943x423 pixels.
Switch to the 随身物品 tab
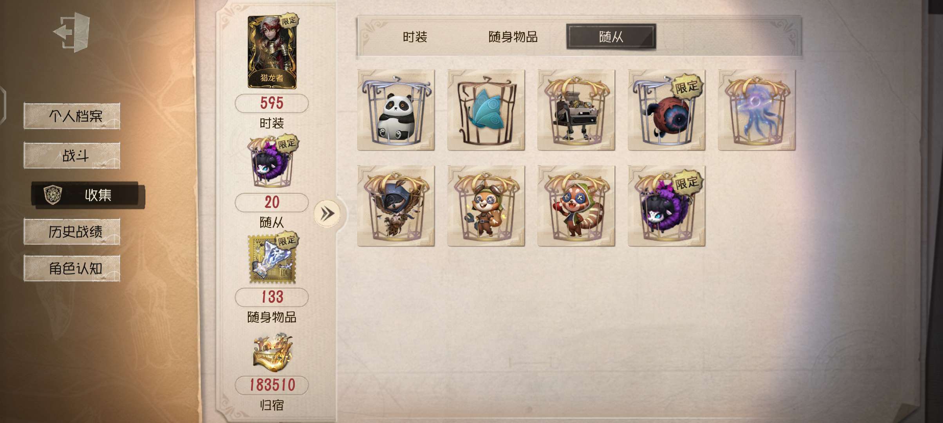pyautogui.click(x=513, y=37)
